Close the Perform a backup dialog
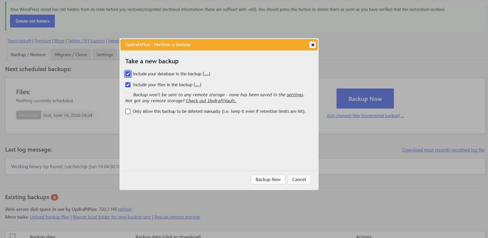Screen dimensions: 488x238 point(313,45)
